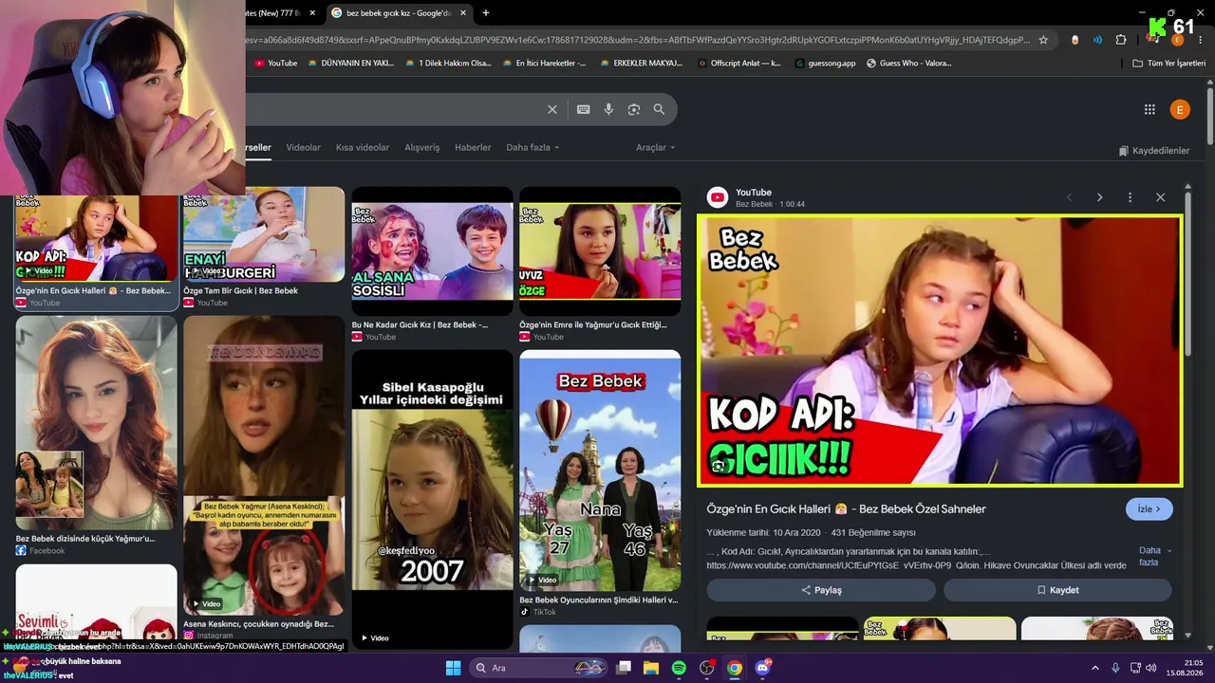Open the 'AL SANA SOSİSLİ' thumbnail result

pyautogui.click(x=433, y=251)
